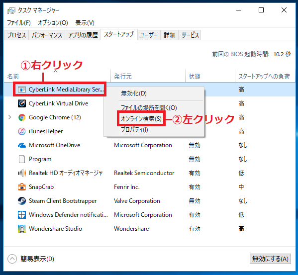Switch to the アプリの履歴 tab
The height and width of the screenshot is (275, 298).
(x=83, y=35)
